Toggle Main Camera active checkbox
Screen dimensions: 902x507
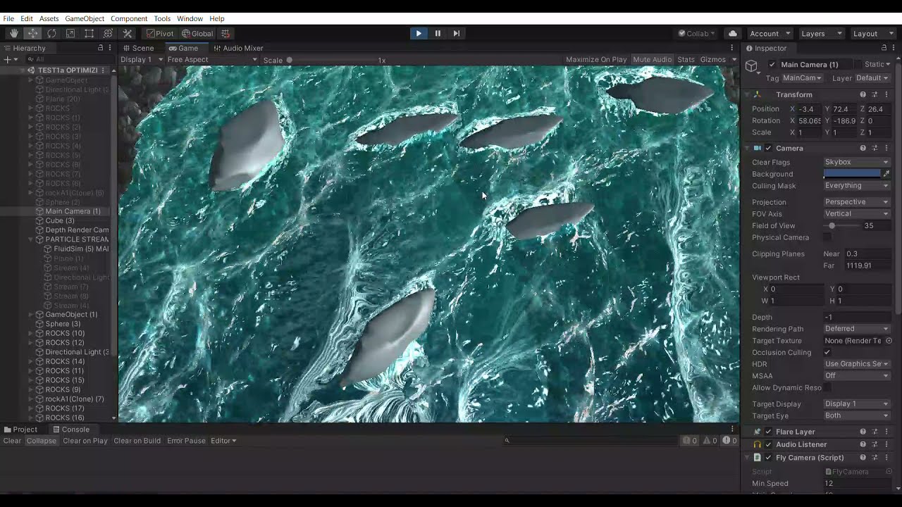(x=772, y=64)
